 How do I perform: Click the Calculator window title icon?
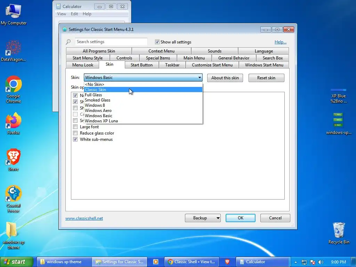[x=58, y=6]
